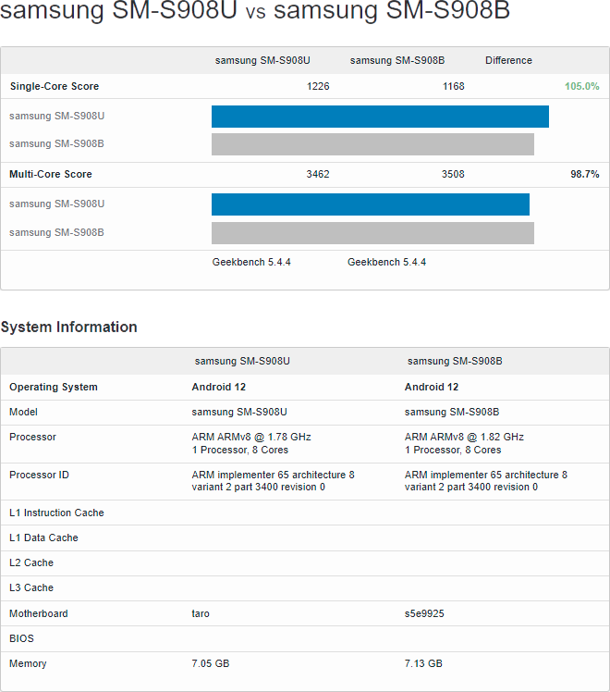Click the blue multi-core bar for SM-S908U
Image resolution: width=610 pixels, height=692 pixels.
pos(371,204)
